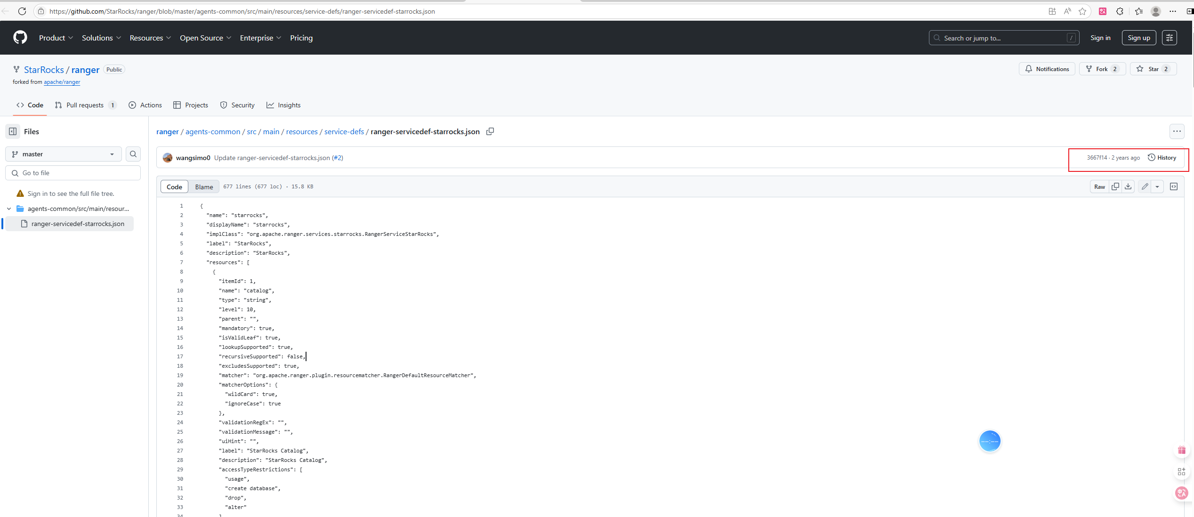Download raw file icon
Image resolution: width=1194 pixels, height=517 pixels.
tap(1128, 186)
